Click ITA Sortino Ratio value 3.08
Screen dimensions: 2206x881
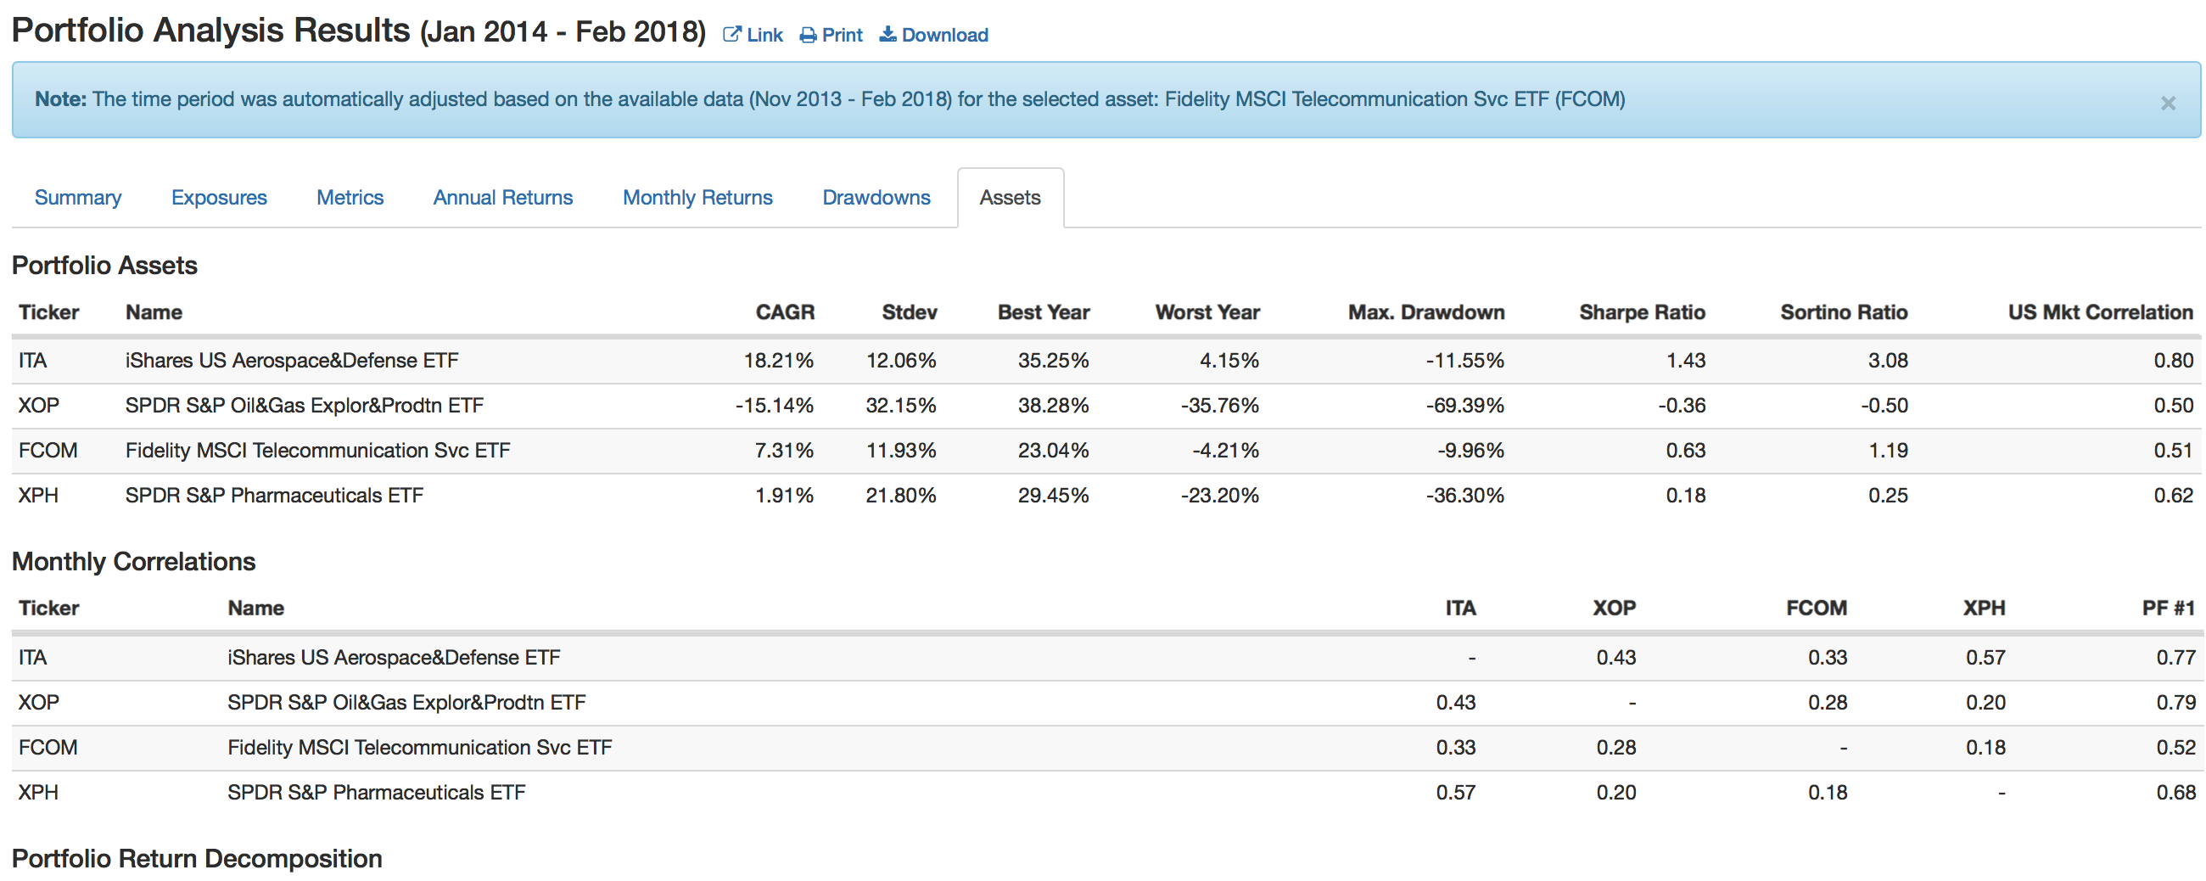1888,360
